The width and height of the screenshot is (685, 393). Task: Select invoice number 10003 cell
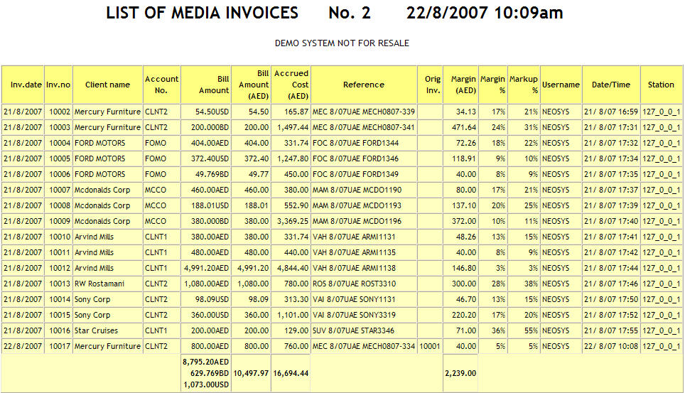(58, 128)
